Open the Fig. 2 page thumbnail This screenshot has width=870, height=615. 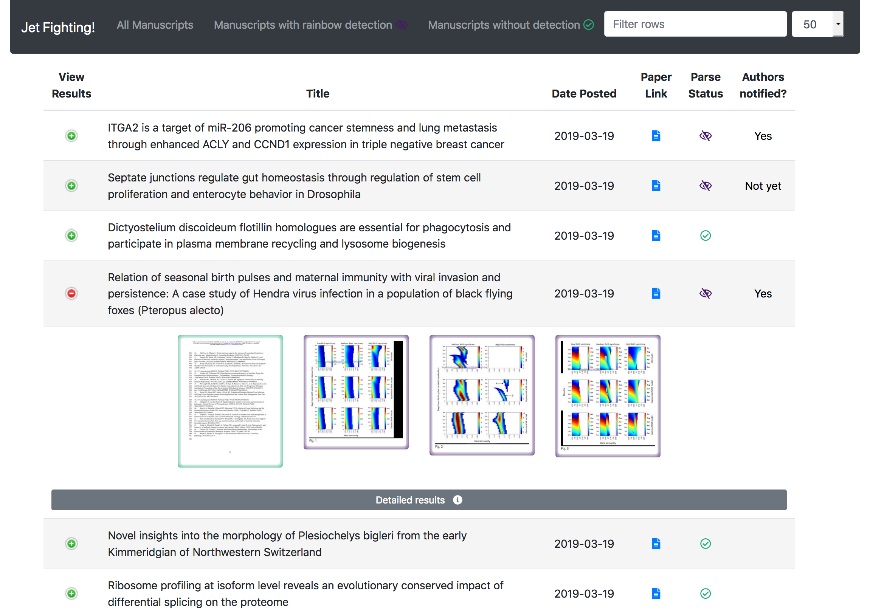[x=482, y=395]
